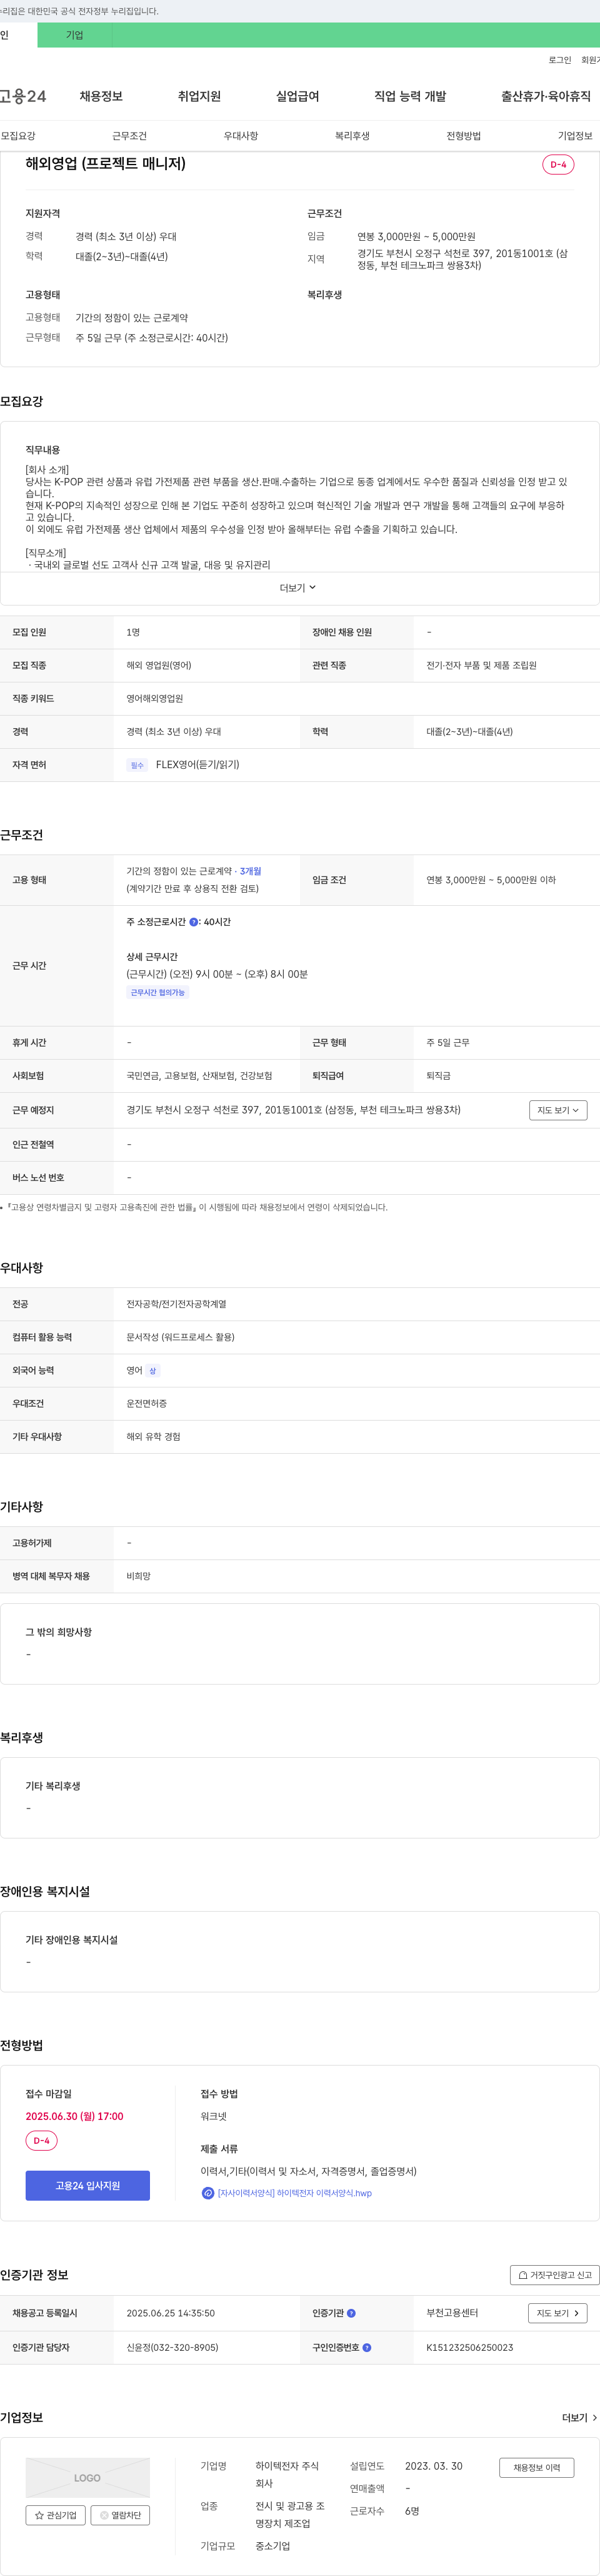600x2576 pixels.
Task: Click the D-4 badge beside the job title
Action: click(558, 164)
